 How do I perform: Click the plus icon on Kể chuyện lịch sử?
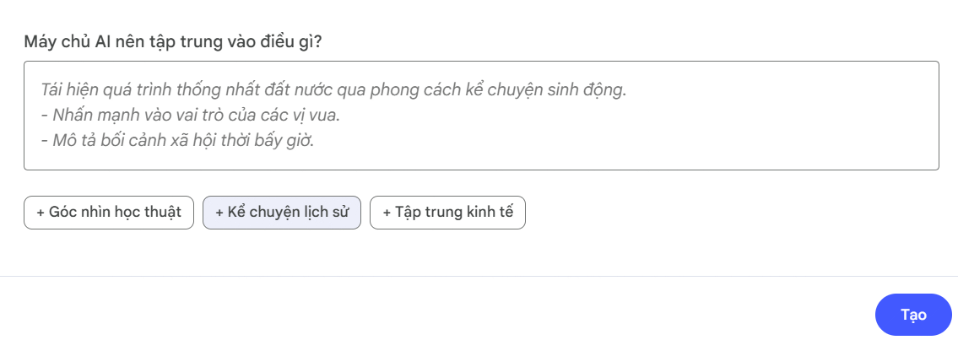point(219,213)
